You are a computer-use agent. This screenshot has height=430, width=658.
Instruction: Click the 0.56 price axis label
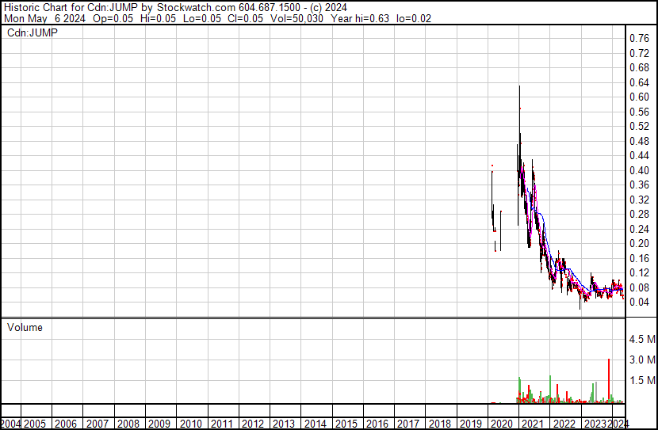point(640,112)
